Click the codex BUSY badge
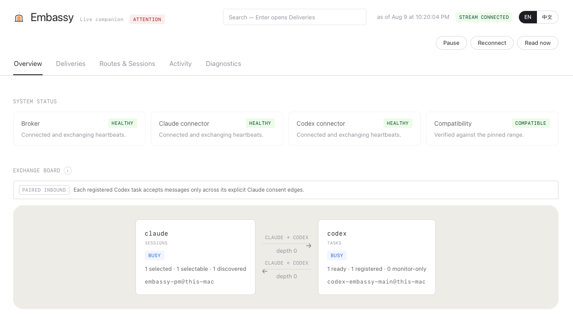Image resolution: width=573 pixels, height=324 pixels. [337, 255]
